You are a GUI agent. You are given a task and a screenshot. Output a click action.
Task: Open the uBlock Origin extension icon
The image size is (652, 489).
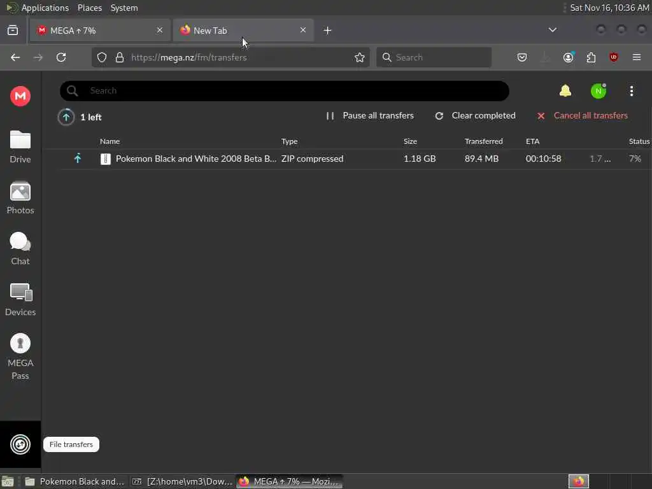[x=614, y=57]
